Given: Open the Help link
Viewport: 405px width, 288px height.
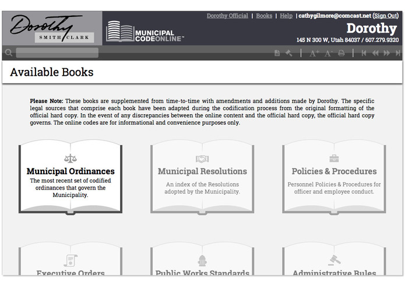Looking at the screenshot, I should pyautogui.click(x=286, y=16).
